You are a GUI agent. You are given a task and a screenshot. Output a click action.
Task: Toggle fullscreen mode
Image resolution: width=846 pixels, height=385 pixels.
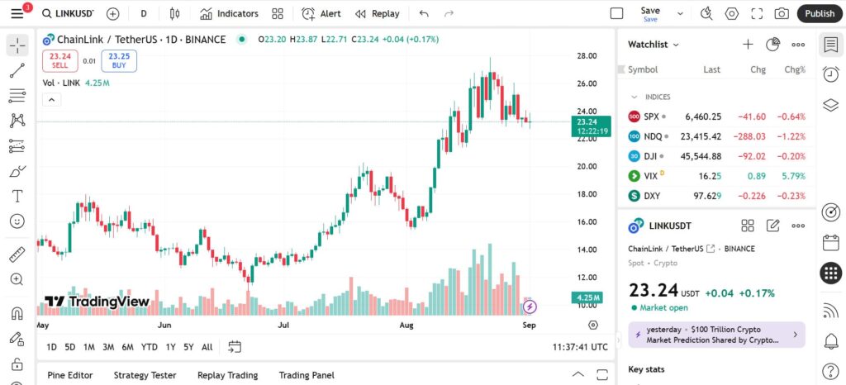click(757, 13)
